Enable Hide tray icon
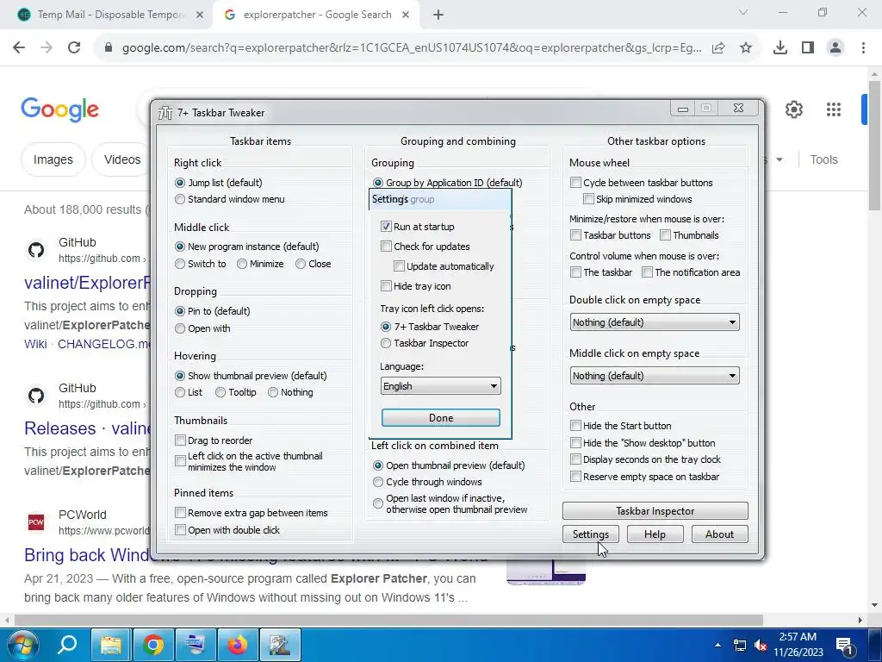 (x=386, y=286)
